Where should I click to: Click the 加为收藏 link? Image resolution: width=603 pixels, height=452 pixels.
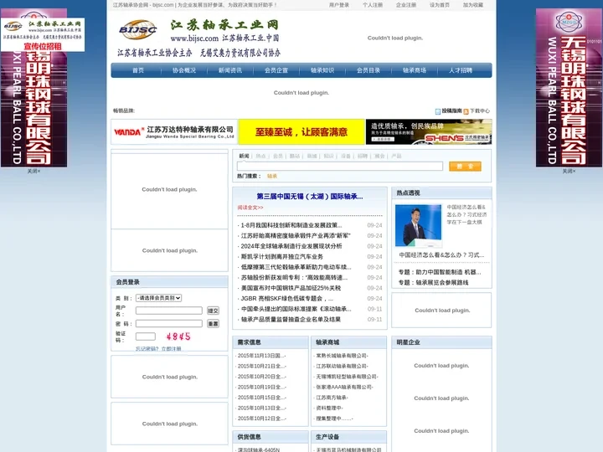[x=473, y=5]
